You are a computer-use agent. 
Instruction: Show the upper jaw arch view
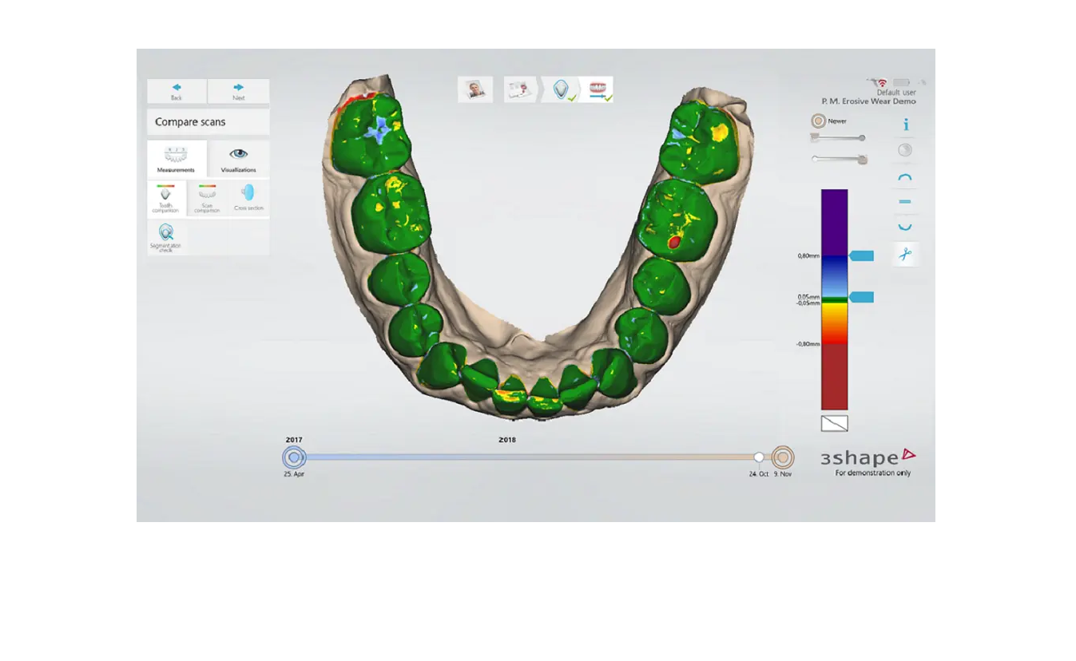point(905,177)
